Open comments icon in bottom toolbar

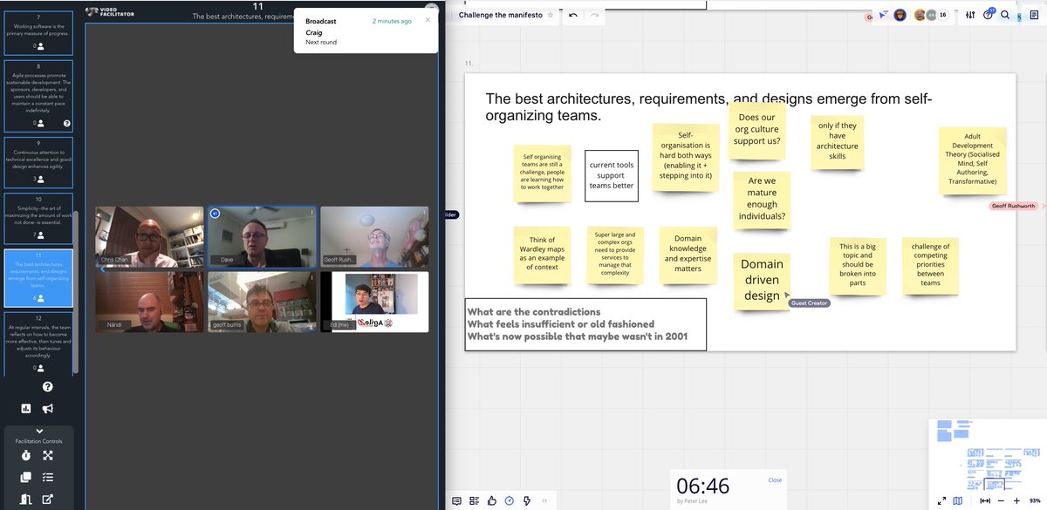(456, 500)
